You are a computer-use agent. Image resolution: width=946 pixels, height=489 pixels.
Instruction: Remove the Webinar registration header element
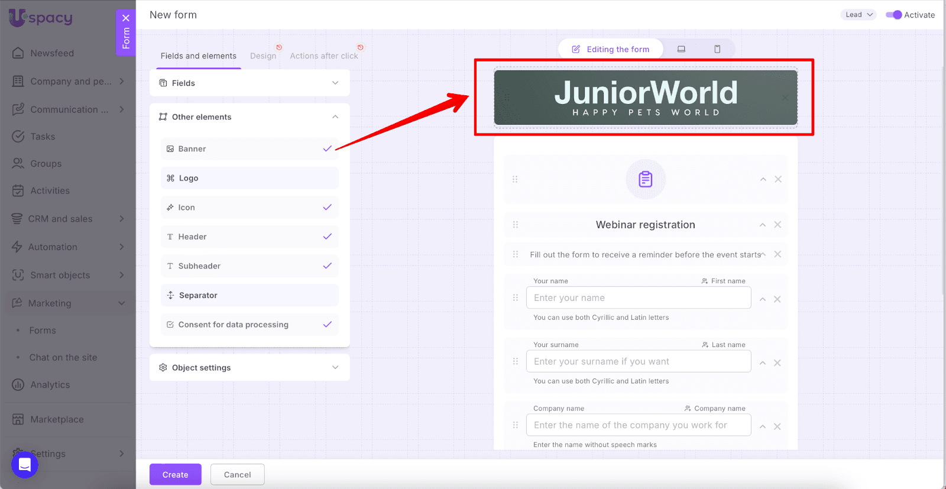pyautogui.click(x=777, y=225)
